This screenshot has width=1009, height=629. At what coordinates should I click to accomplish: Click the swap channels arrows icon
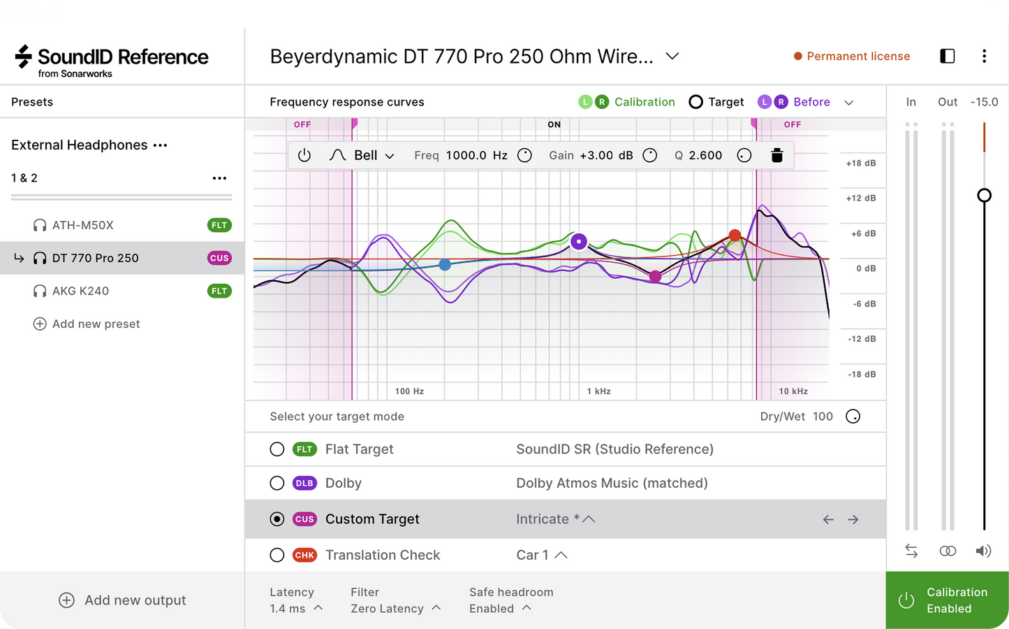coord(911,551)
